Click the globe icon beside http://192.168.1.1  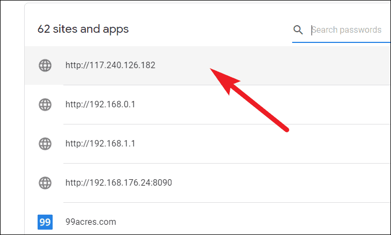click(x=45, y=144)
